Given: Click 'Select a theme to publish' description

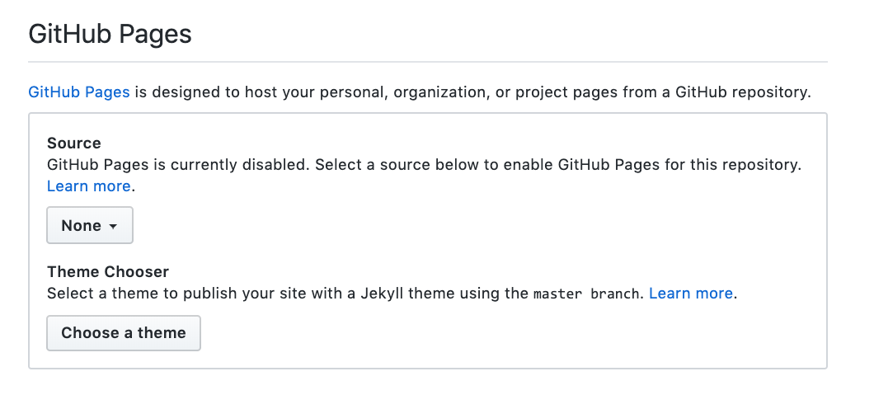Looking at the screenshot, I should click(392, 293).
